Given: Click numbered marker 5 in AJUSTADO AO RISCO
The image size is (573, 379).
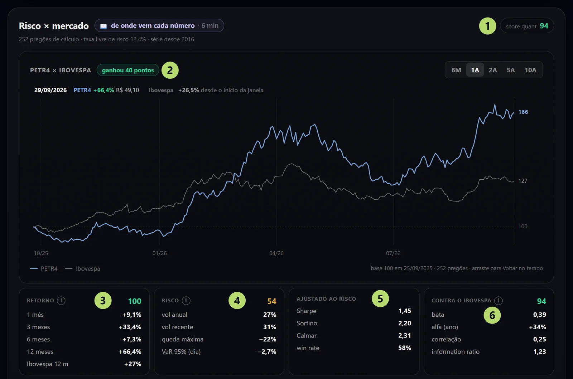Looking at the screenshot, I should [x=380, y=298].
